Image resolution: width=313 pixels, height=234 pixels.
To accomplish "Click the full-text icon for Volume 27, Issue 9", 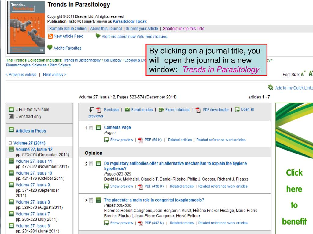I will click(x=11, y=185).
